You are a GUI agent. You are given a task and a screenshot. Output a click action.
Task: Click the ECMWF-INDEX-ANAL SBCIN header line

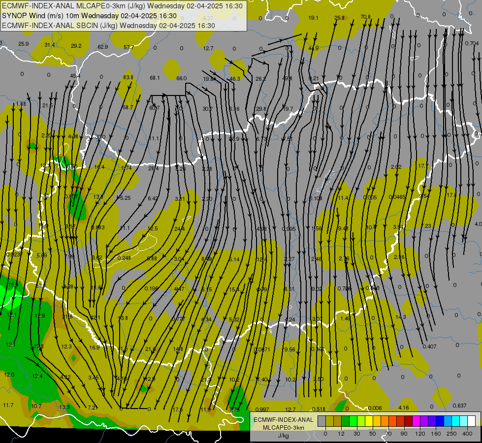point(108,26)
